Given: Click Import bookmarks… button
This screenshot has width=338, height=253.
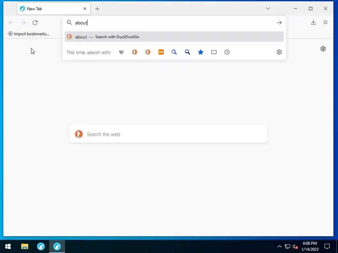Looking at the screenshot, I should coord(28,34).
